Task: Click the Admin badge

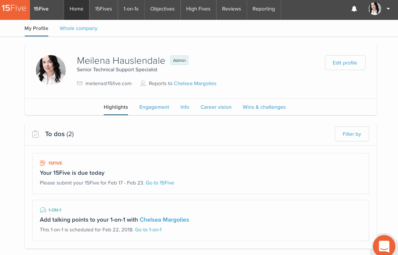Action: [x=179, y=60]
